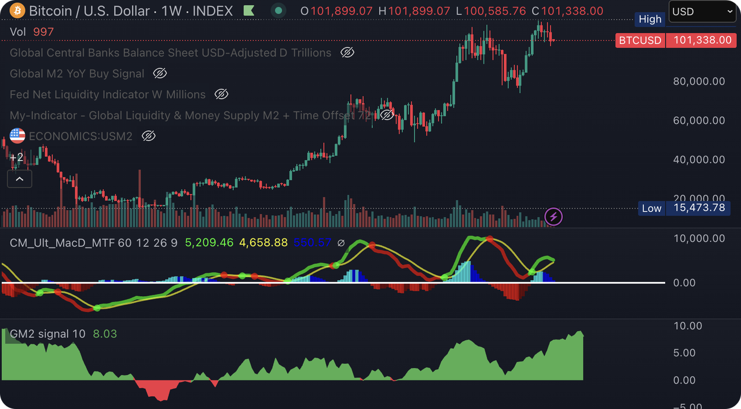
Task: Click the Low price marker label
Action: pyautogui.click(x=651, y=208)
